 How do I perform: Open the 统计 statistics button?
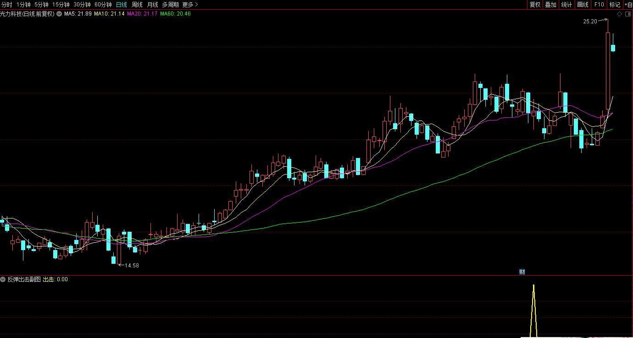[567, 5]
